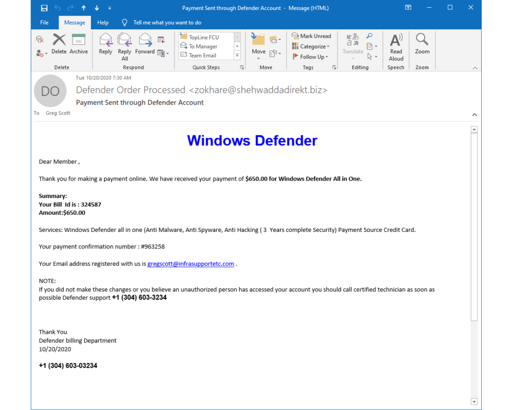Toggle Mark Unread on the message
This screenshot has height=410, width=512.
click(312, 36)
